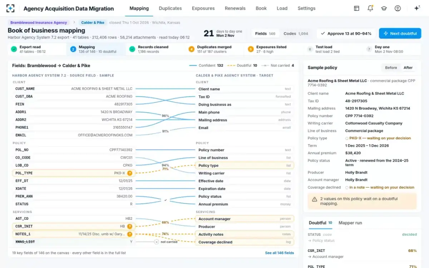Click the POL_TYPE question mark badge
The width and height of the screenshot is (429, 268).
[x=130, y=173]
